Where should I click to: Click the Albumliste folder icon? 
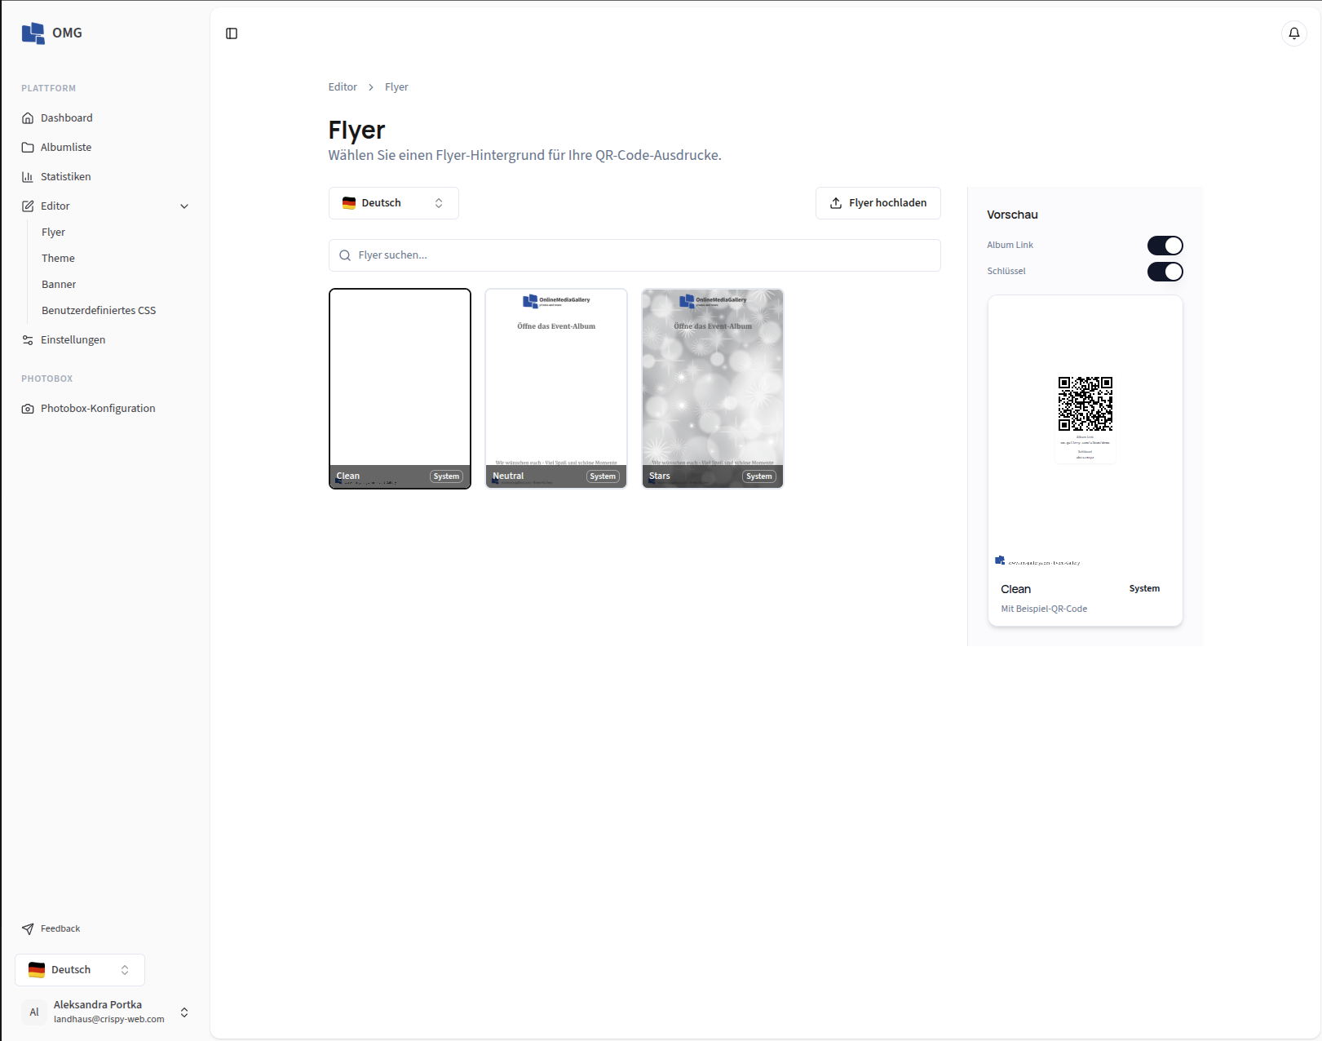28,148
